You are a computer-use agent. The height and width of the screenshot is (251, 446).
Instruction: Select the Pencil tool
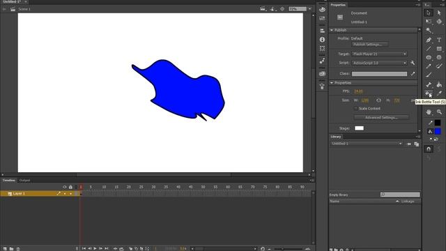point(429,66)
